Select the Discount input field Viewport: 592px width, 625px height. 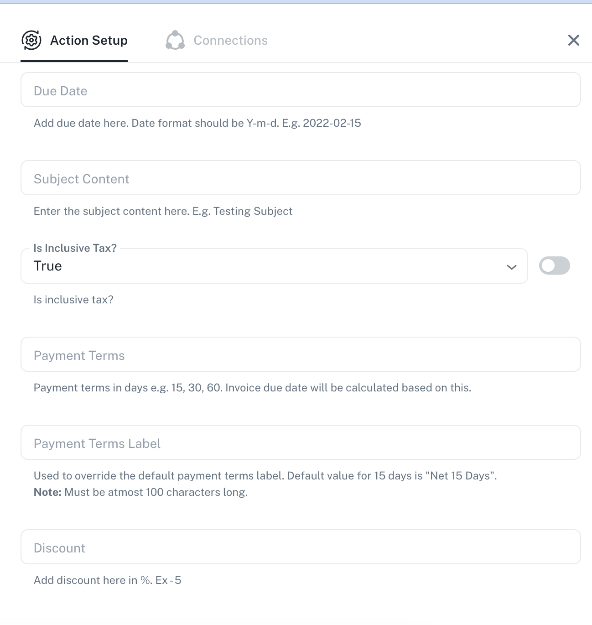click(x=301, y=547)
